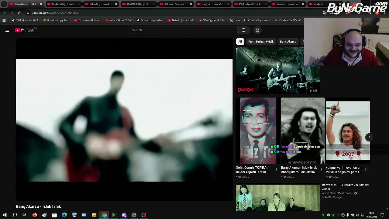Close the Serdar Ortaç tab
The image size is (389, 219).
pos(78,4)
